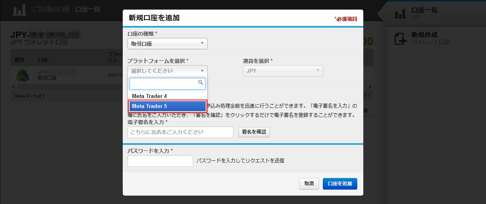Click the MetaTrader account icon in table

[22, 74]
